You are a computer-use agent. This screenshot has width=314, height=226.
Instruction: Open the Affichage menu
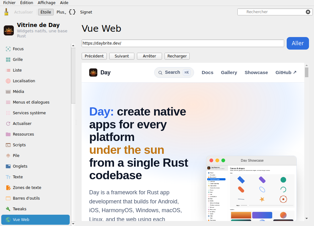46,3
